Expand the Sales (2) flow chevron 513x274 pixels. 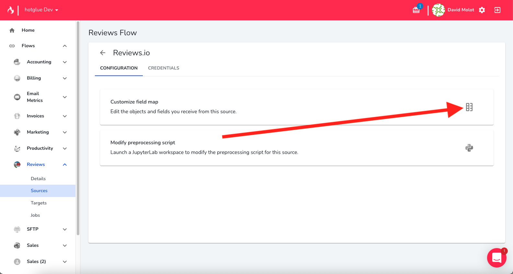(x=65, y=262)
